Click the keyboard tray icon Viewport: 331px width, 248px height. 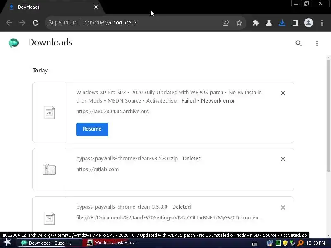(255, 244)
